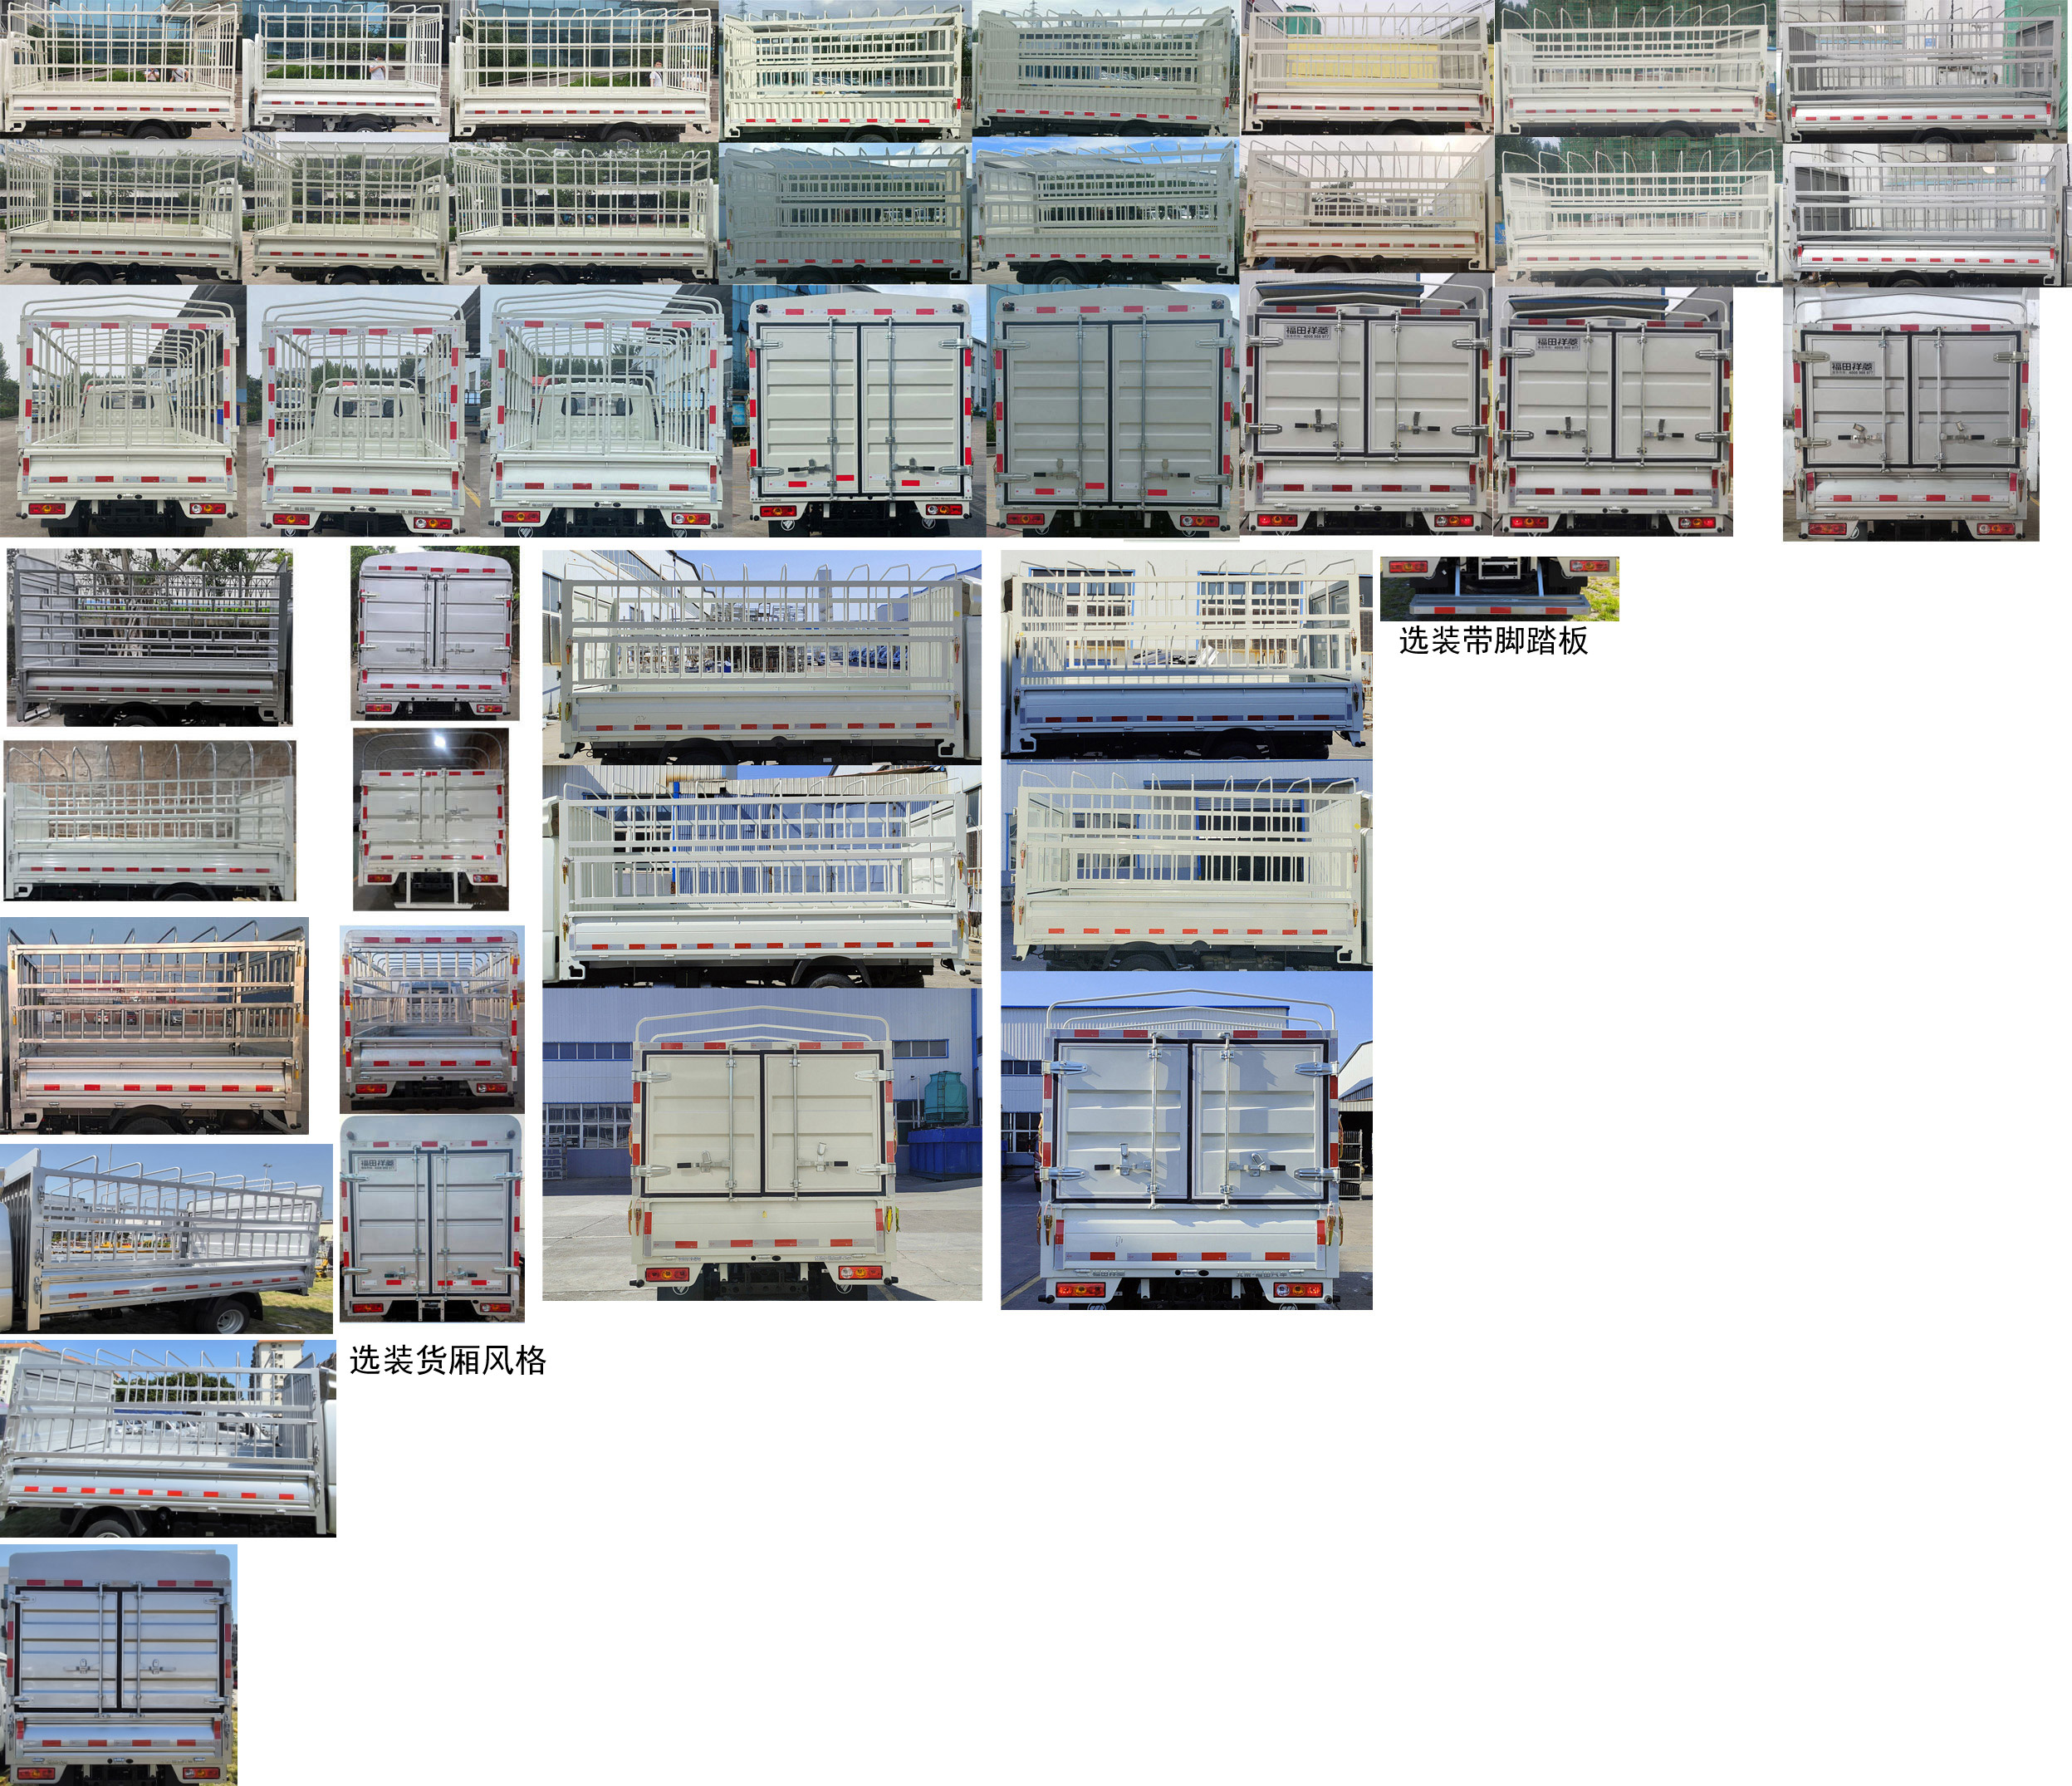2072x1786 pixels.
Task: Open small silver open-stake rear view thumbnail
Action: click(x=431, y=1018)
